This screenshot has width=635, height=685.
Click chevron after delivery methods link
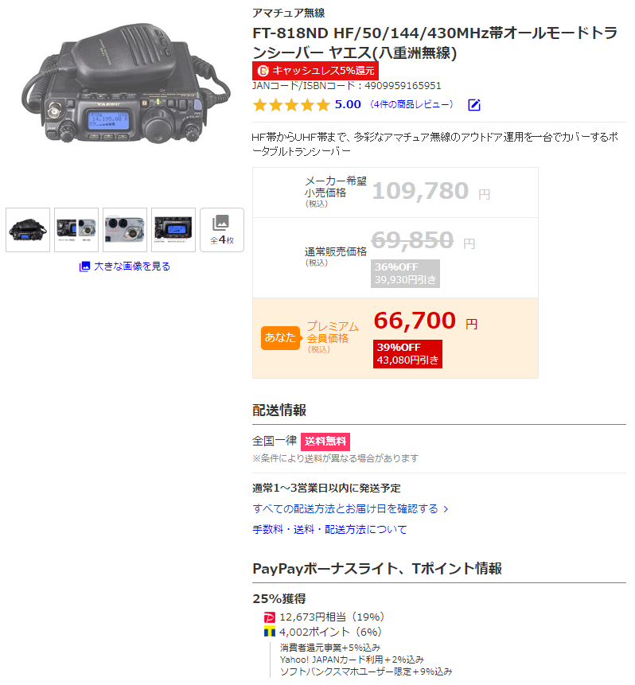pos(446,509)
